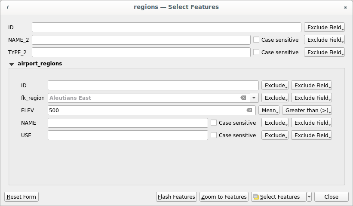
Task: Click the Select Features button
Action: (x=279, y=197)
